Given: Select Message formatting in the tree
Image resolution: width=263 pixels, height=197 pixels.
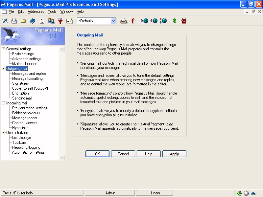Looking at the screenshot, I should coord(27,78).
